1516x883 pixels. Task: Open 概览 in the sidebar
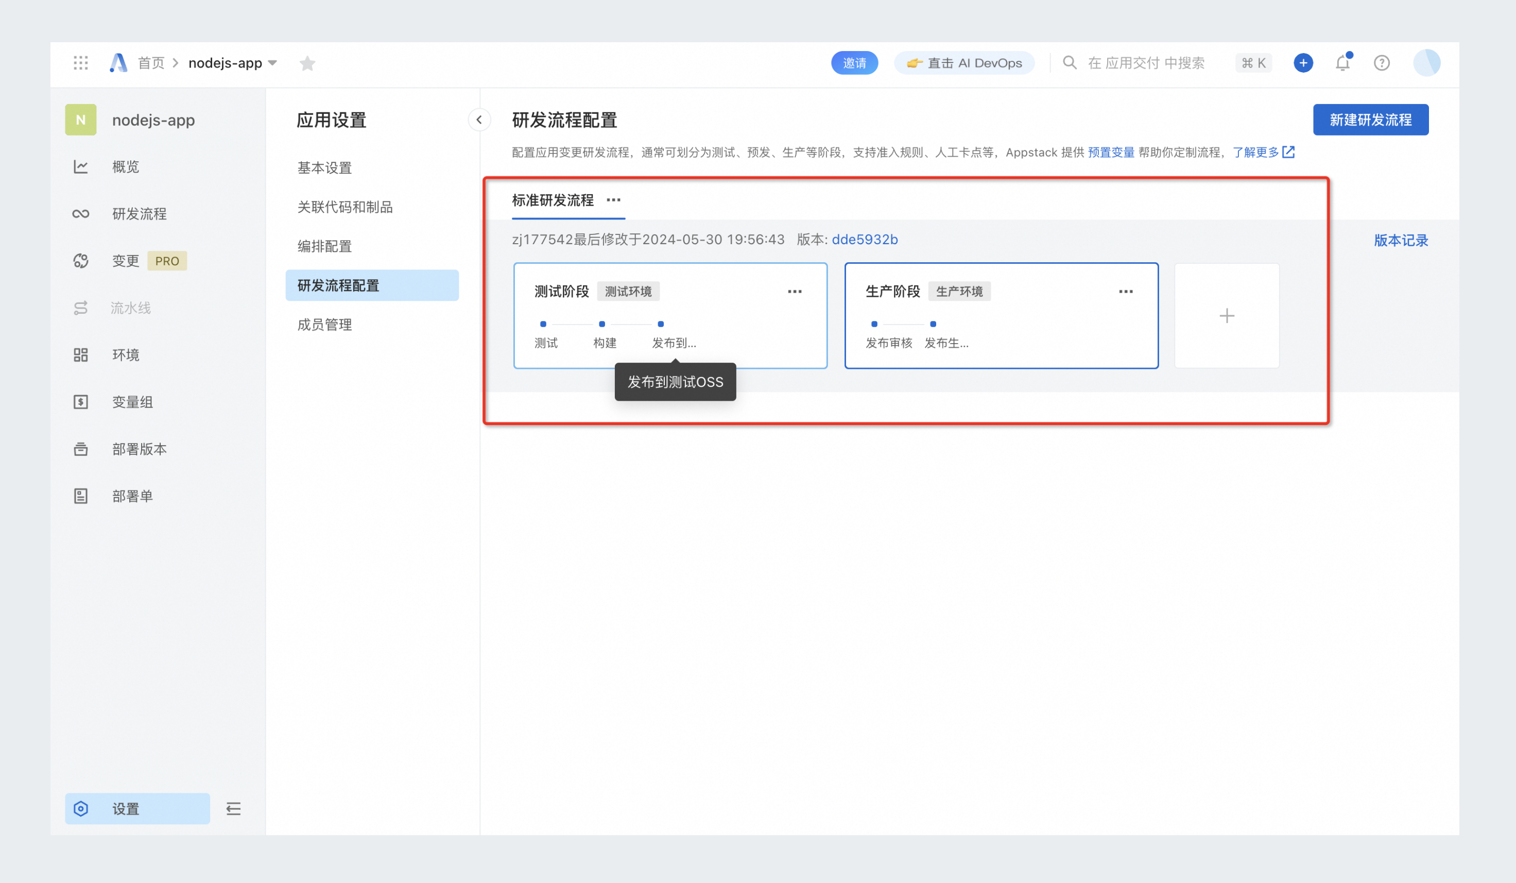coord(125,167)
